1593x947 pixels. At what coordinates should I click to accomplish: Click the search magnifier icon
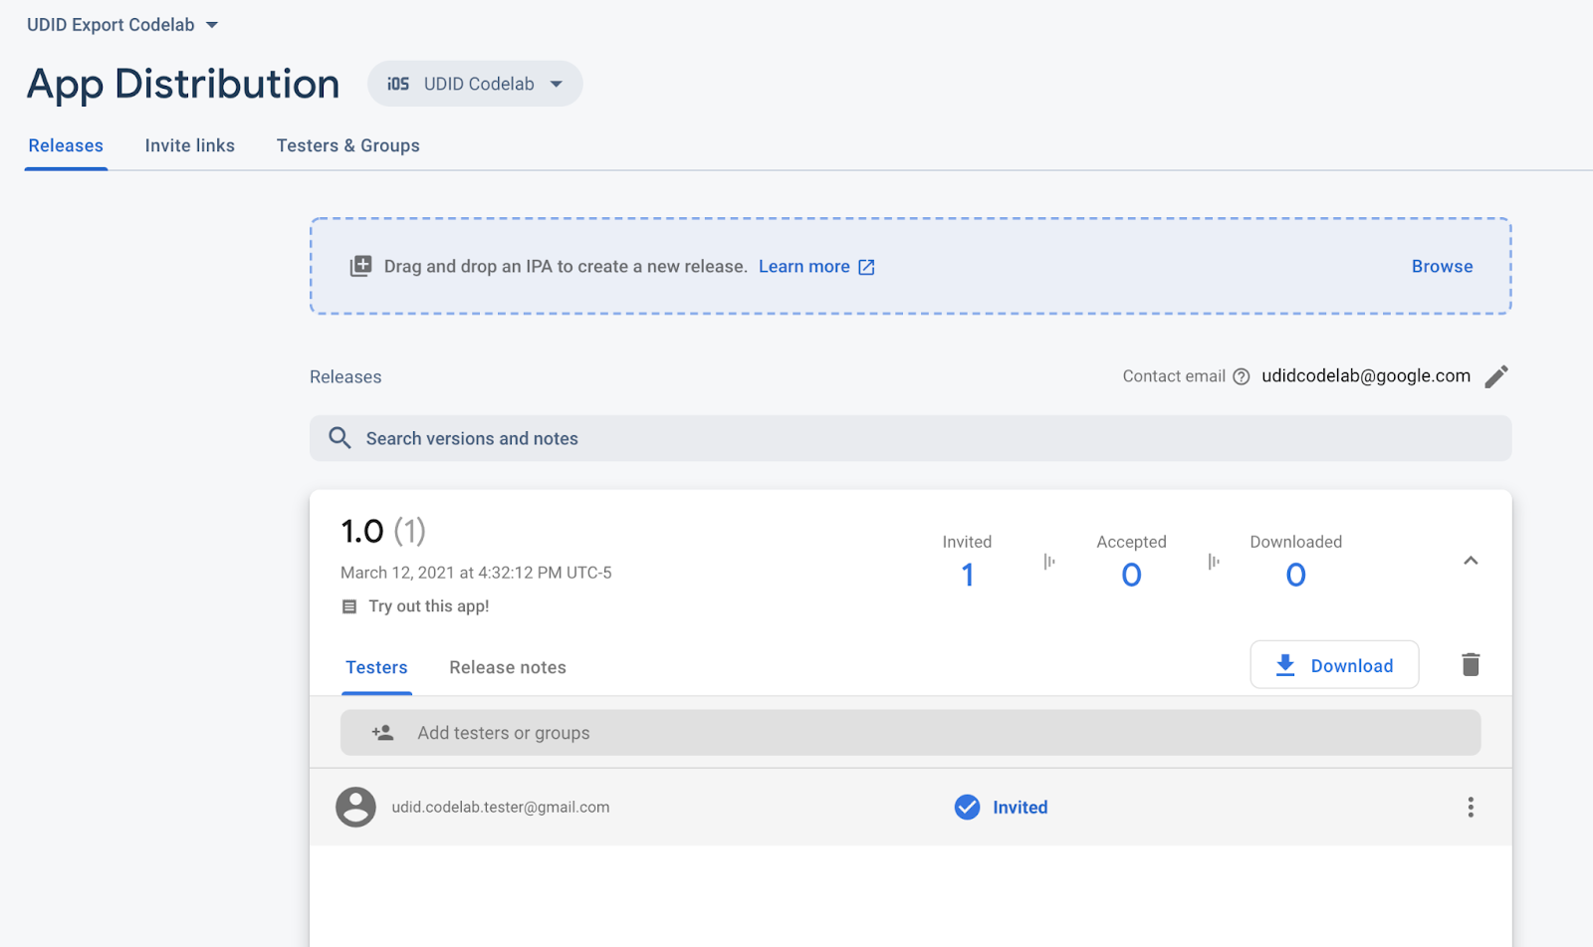click(x=340, y=438)
